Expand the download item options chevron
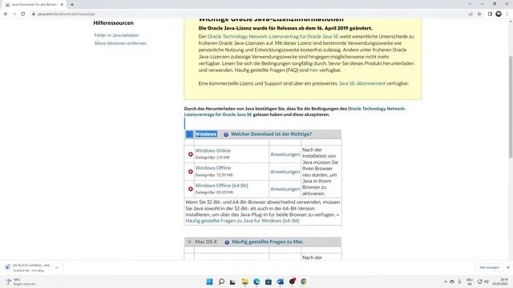 [57, 268]
